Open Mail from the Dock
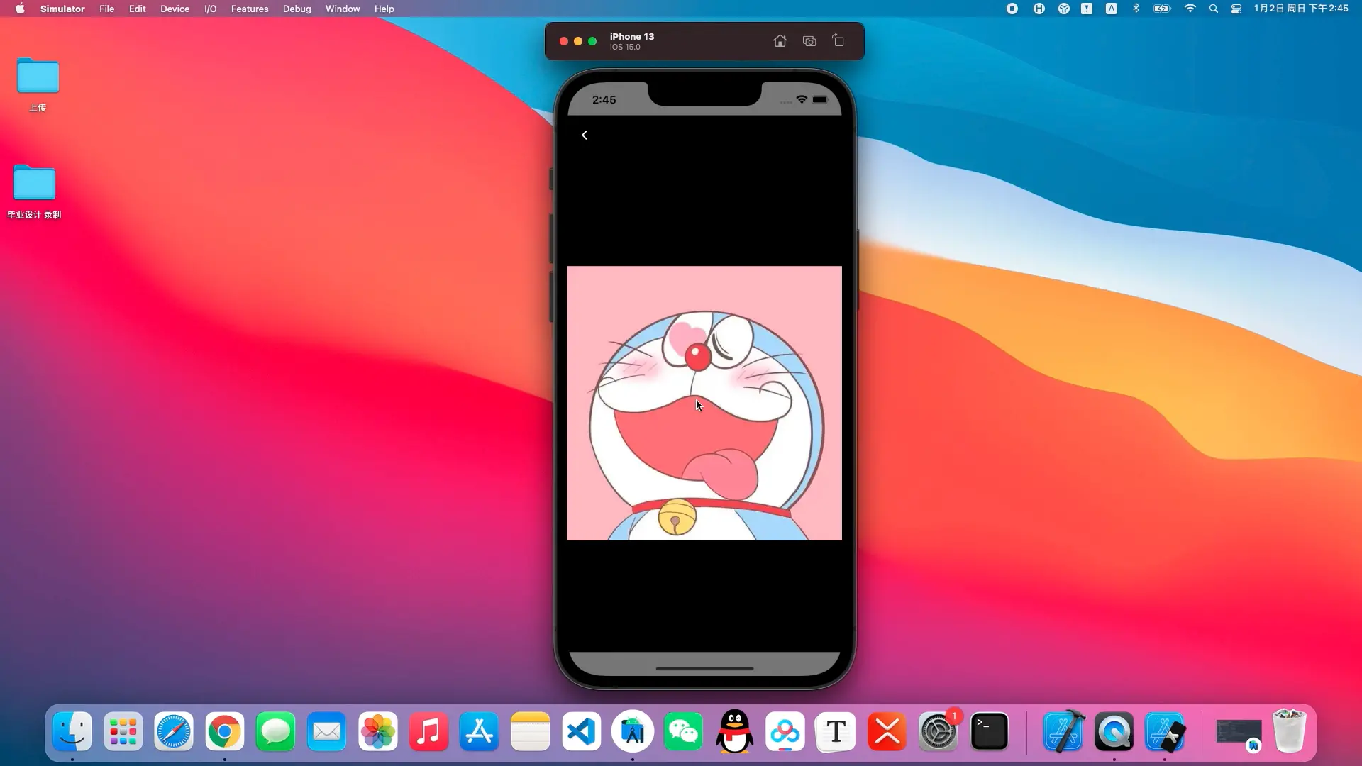This screenshot has height=766, width=1362. (327, 731)
